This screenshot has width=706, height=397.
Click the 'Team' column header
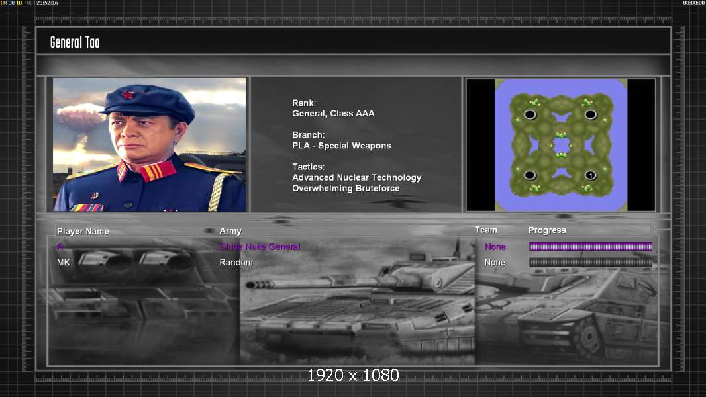point(486,230)
